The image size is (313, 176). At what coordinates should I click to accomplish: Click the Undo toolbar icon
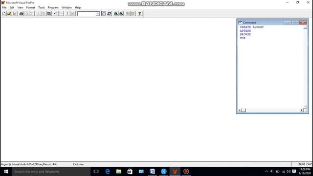[x=56, y=14]
